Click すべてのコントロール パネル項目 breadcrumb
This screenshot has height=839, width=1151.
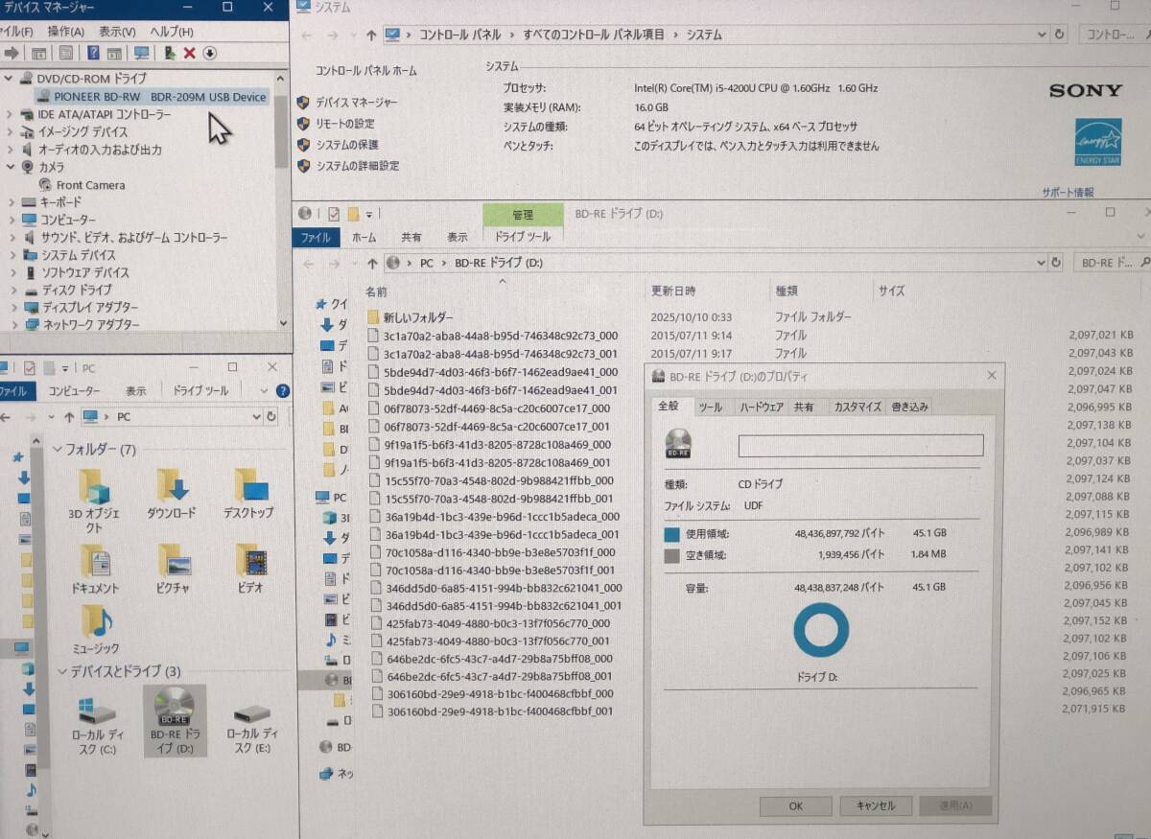click(x=594, y=35)
